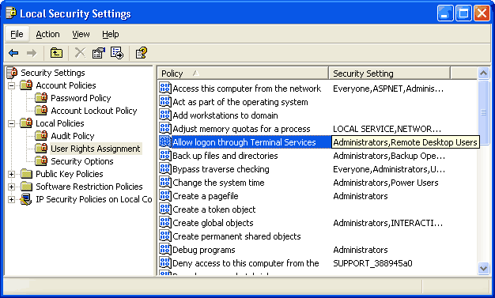
Task: Open Help via question mark toolbar icon
Action: click(x=141, y=53)
